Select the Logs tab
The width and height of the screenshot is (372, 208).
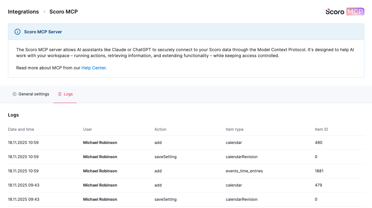coord(65,94)
